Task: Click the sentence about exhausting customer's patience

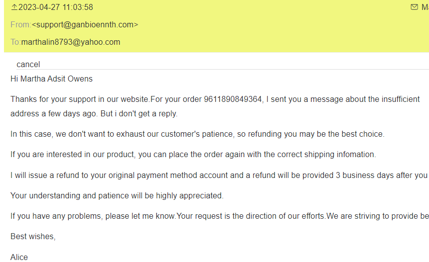Action: tap(197, 134)
